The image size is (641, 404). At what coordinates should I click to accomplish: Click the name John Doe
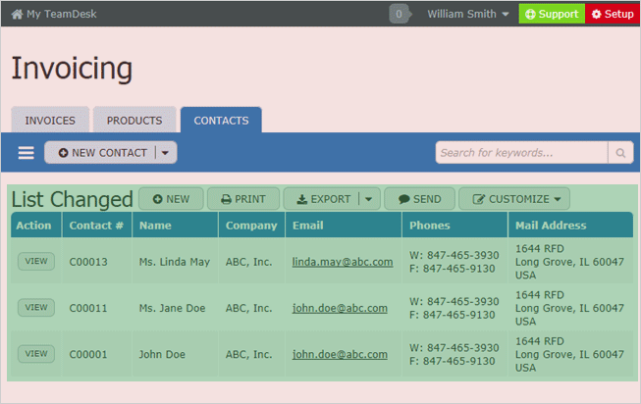[162, 354]
